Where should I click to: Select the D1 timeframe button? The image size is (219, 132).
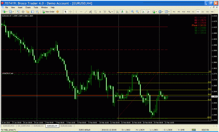click(x=203, y=12)
